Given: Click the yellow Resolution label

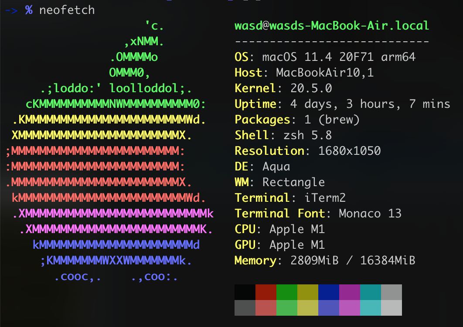Looking at the screenshot, I should tap(269, 151).
